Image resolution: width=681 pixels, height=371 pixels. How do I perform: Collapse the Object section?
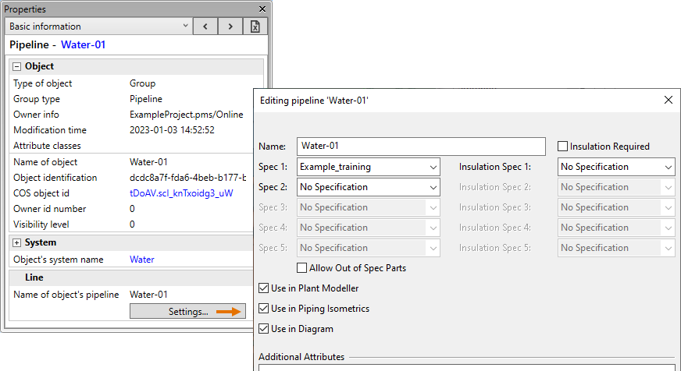pos(16,67)
